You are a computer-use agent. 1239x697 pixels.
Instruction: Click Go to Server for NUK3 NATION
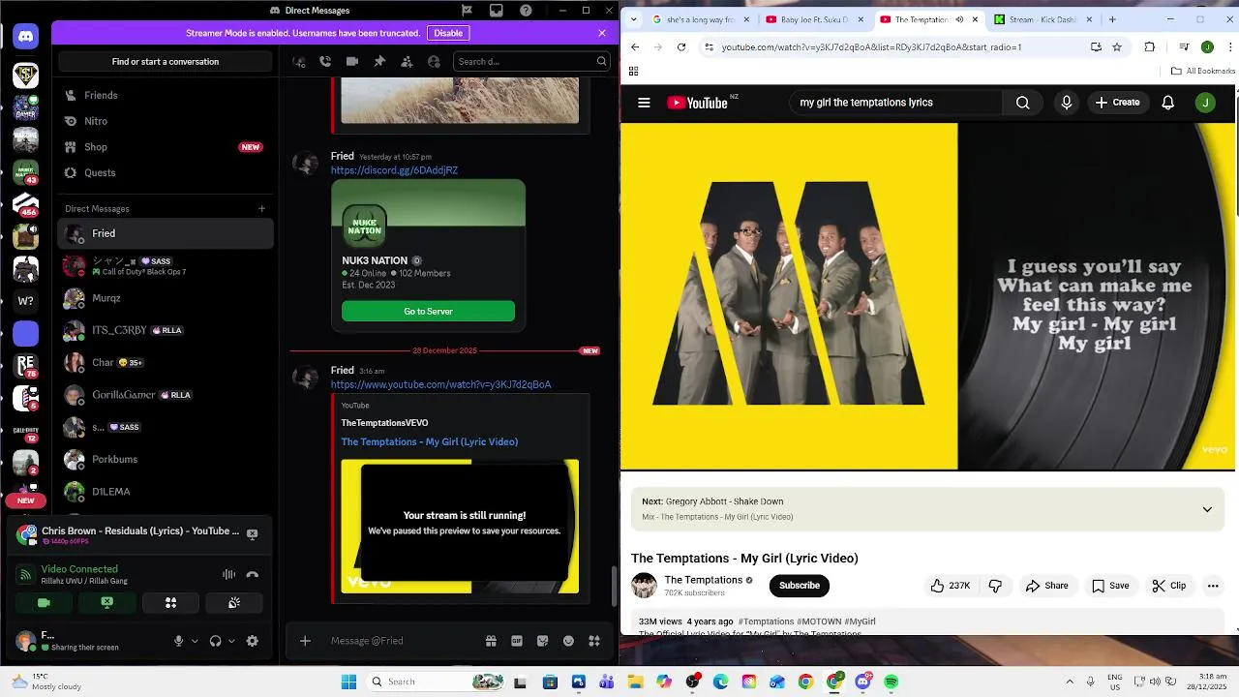[428, 312]
